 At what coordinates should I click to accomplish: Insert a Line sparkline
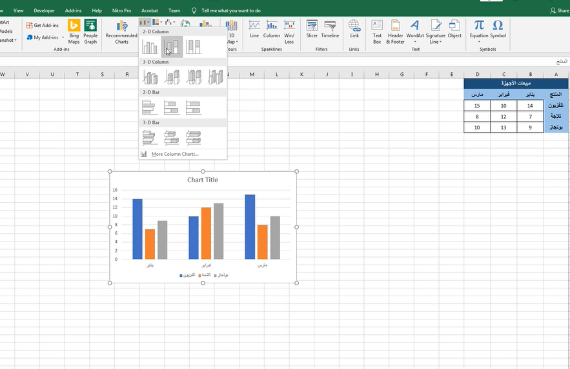[x=254, y=29]
